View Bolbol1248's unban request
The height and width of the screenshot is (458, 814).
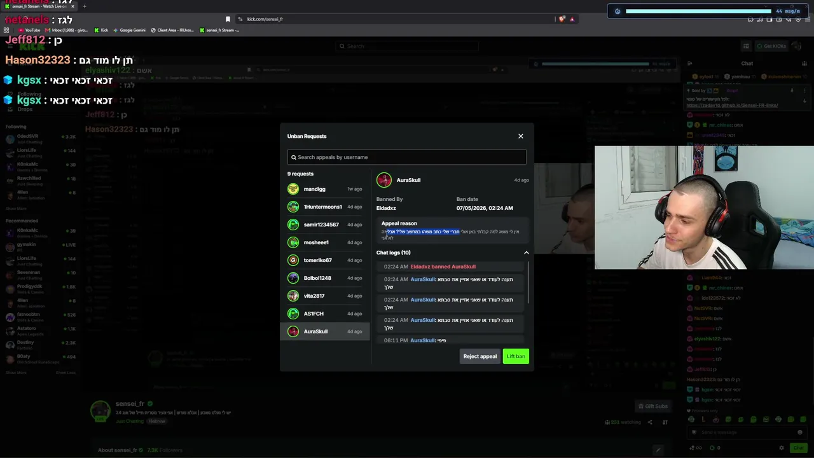[x=325, y=278]
